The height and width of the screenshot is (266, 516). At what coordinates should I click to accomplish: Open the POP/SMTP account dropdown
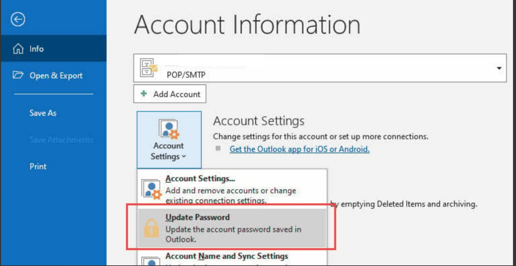(x=320, y=68)
